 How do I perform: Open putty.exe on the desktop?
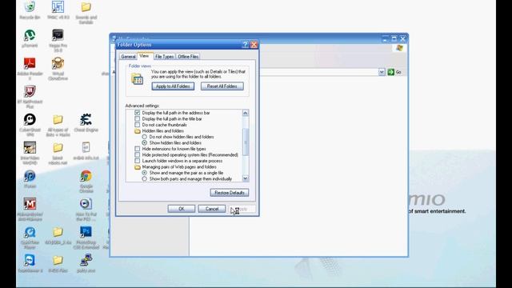(86, 260)
